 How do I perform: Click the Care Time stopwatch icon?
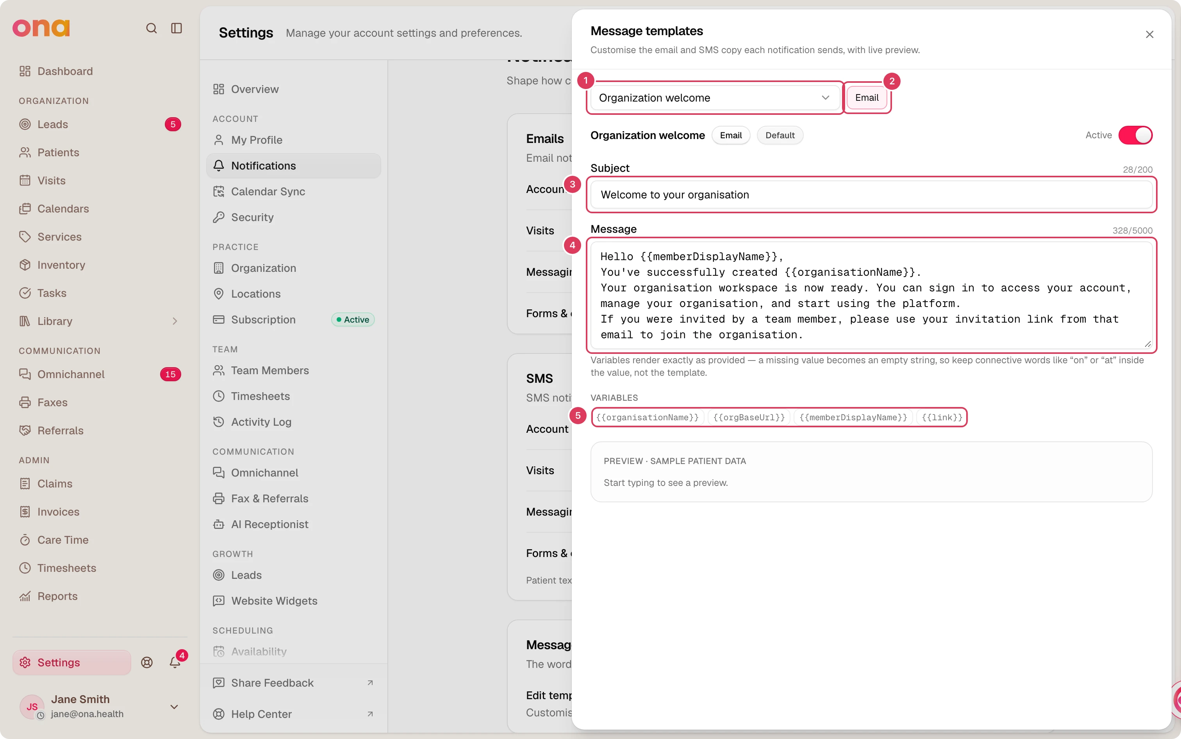25,539
